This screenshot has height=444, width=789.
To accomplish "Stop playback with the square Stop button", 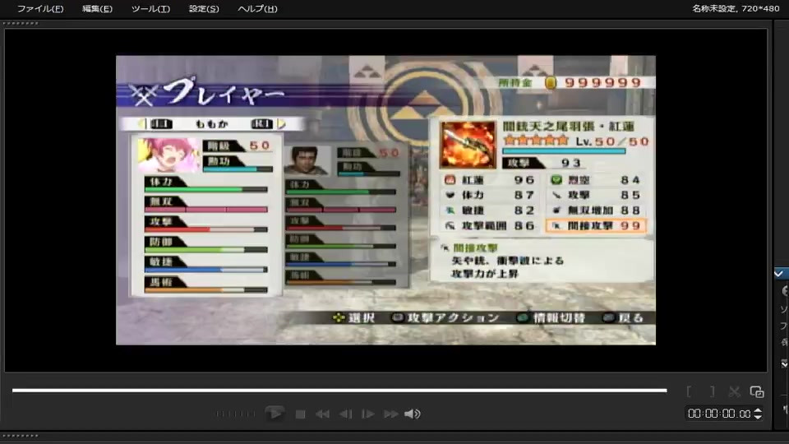I will pyautogui.click(x=301, y=414).
